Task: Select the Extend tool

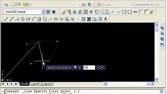Action: [119, 12]
